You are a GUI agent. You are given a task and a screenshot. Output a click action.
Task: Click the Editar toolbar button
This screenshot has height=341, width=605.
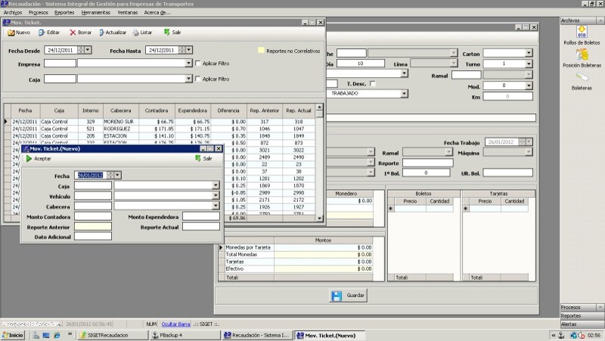(49, 33)
